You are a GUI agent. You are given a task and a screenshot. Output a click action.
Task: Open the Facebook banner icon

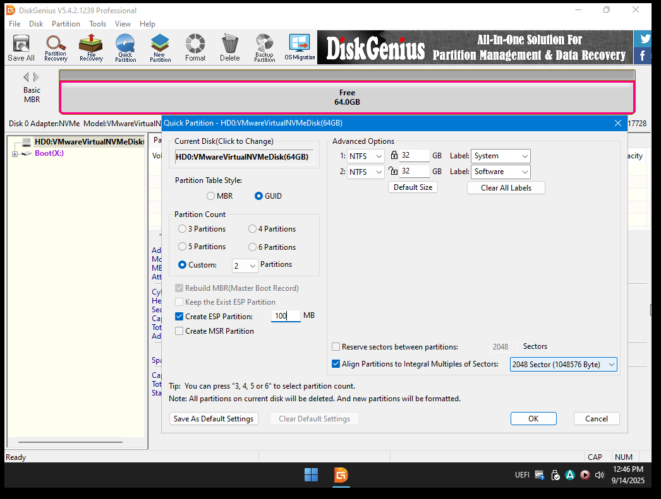click(x=643, y=56)
